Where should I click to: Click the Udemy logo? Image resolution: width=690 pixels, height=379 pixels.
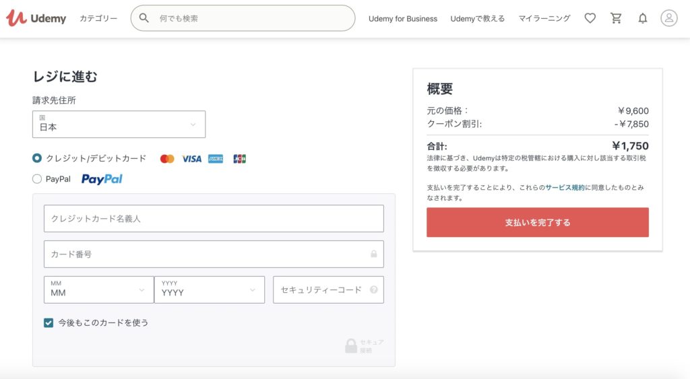36,18
